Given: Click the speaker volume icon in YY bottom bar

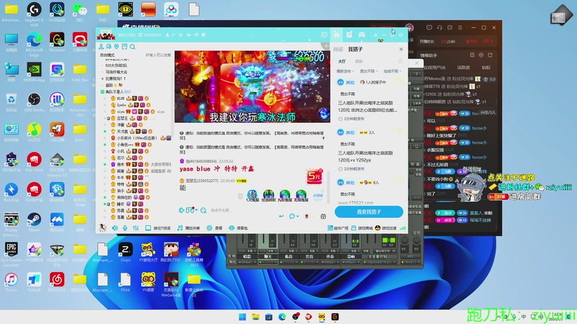Looking at the screenshot, I should tap(115, 228).
